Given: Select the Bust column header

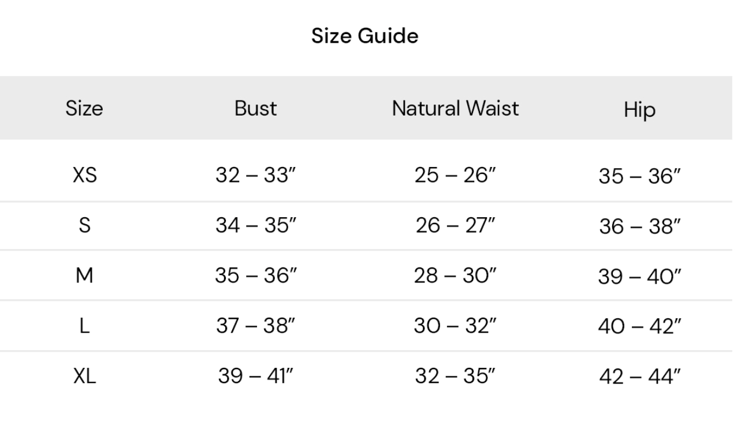Looking at the screenshot, I should 256,109.
